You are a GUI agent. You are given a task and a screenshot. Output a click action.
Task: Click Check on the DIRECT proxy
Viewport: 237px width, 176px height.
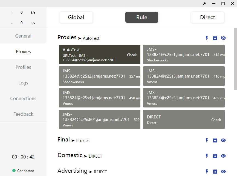(x=216, y=120)
